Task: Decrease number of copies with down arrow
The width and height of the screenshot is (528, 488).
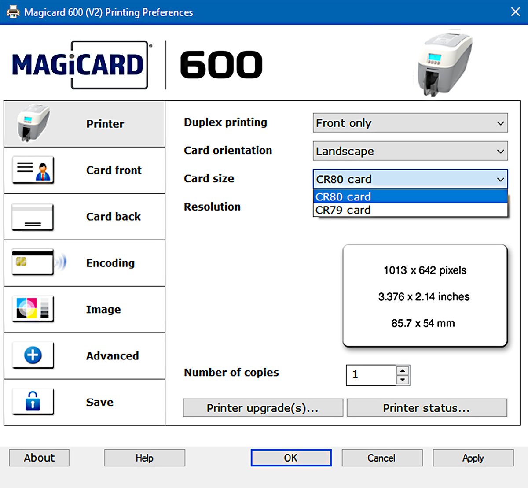Action: (403, 380)
